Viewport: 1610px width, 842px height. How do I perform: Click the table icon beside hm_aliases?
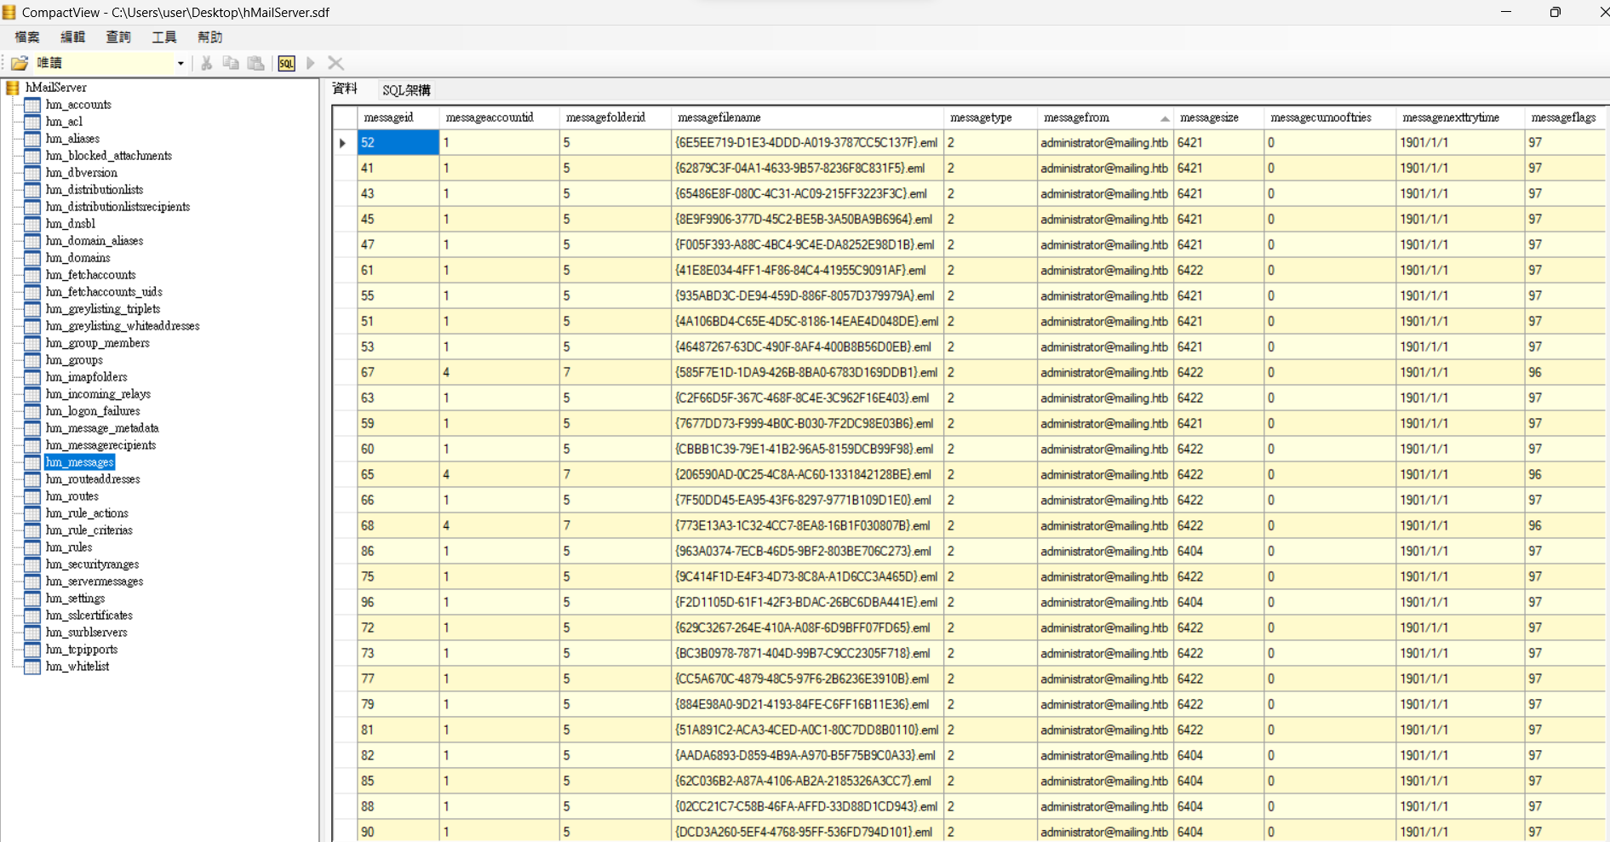pyautogui.click(x=32, y=139)
